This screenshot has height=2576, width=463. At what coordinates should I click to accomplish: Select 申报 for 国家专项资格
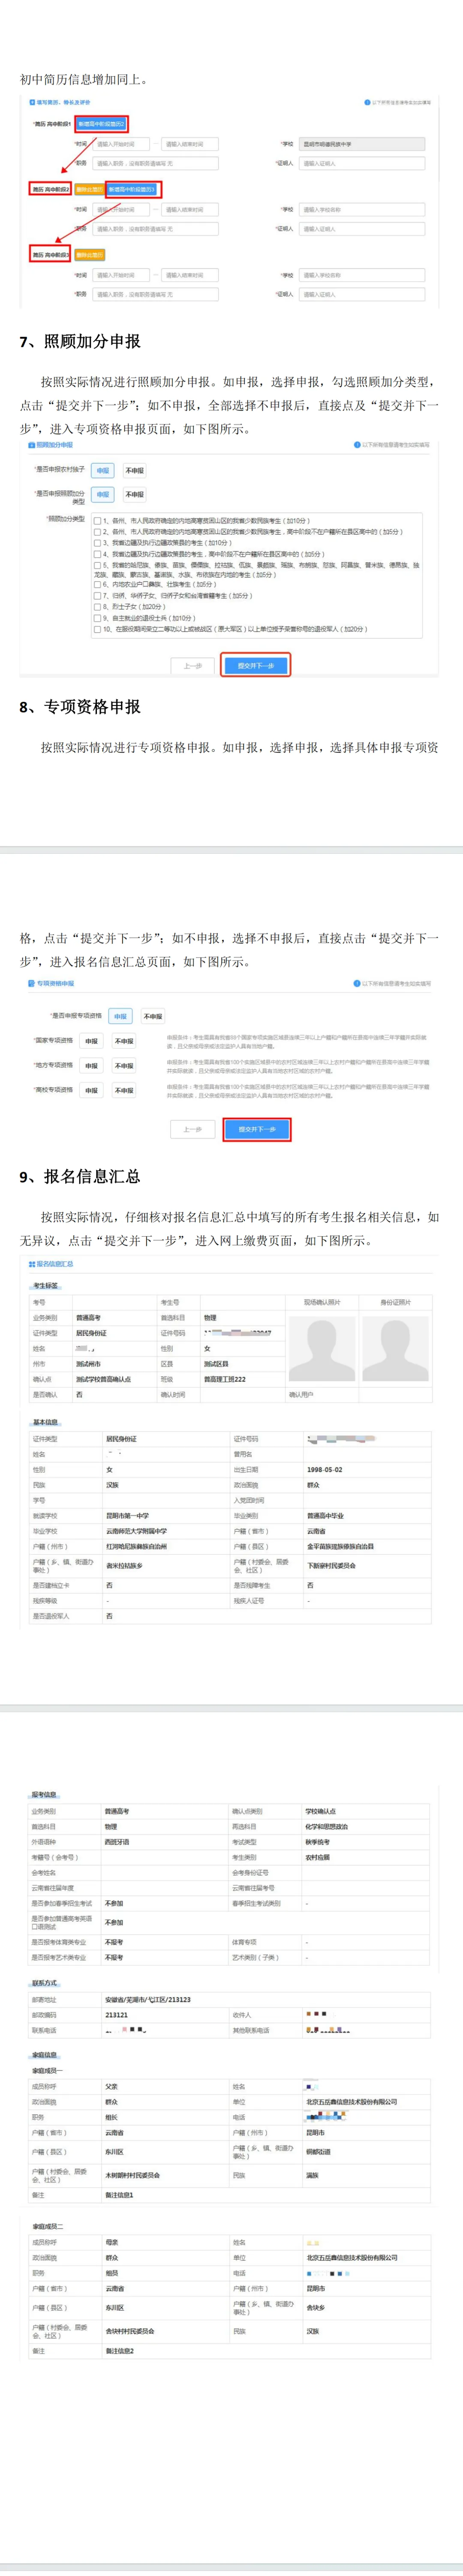coord(91,1041)
